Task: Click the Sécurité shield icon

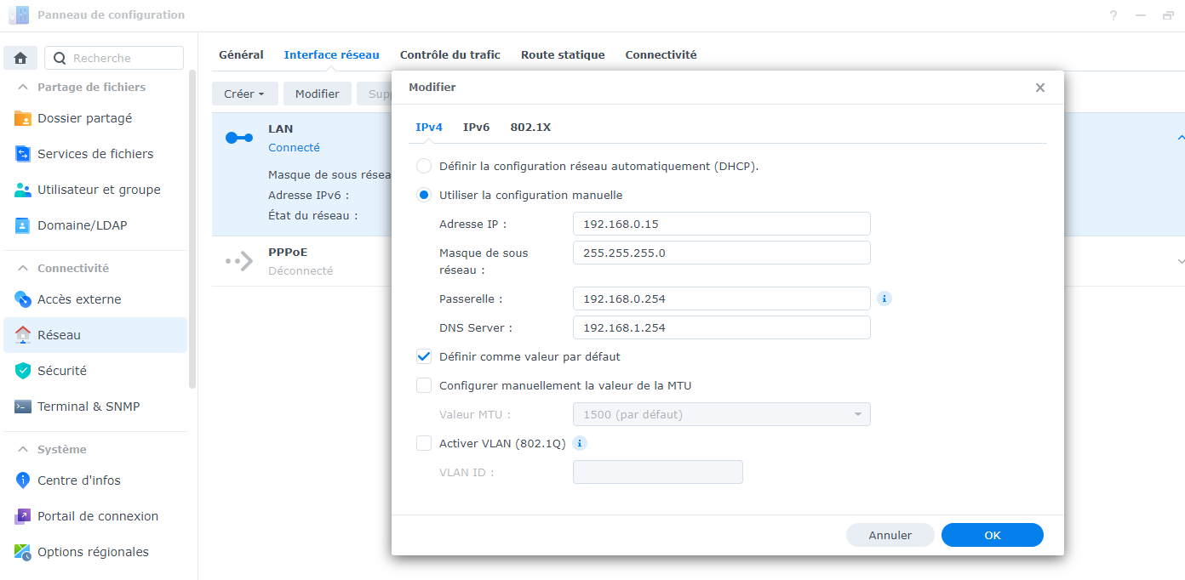Action: click(x=23, y=371)
